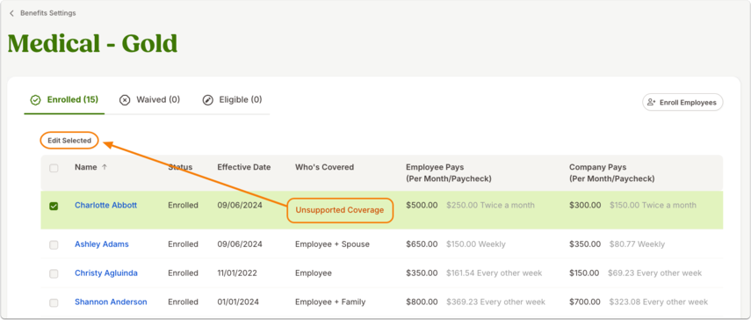751x320 pixels.
Task: Click the add-person icon in Enroll Employees
Action: tap(652, 102)
